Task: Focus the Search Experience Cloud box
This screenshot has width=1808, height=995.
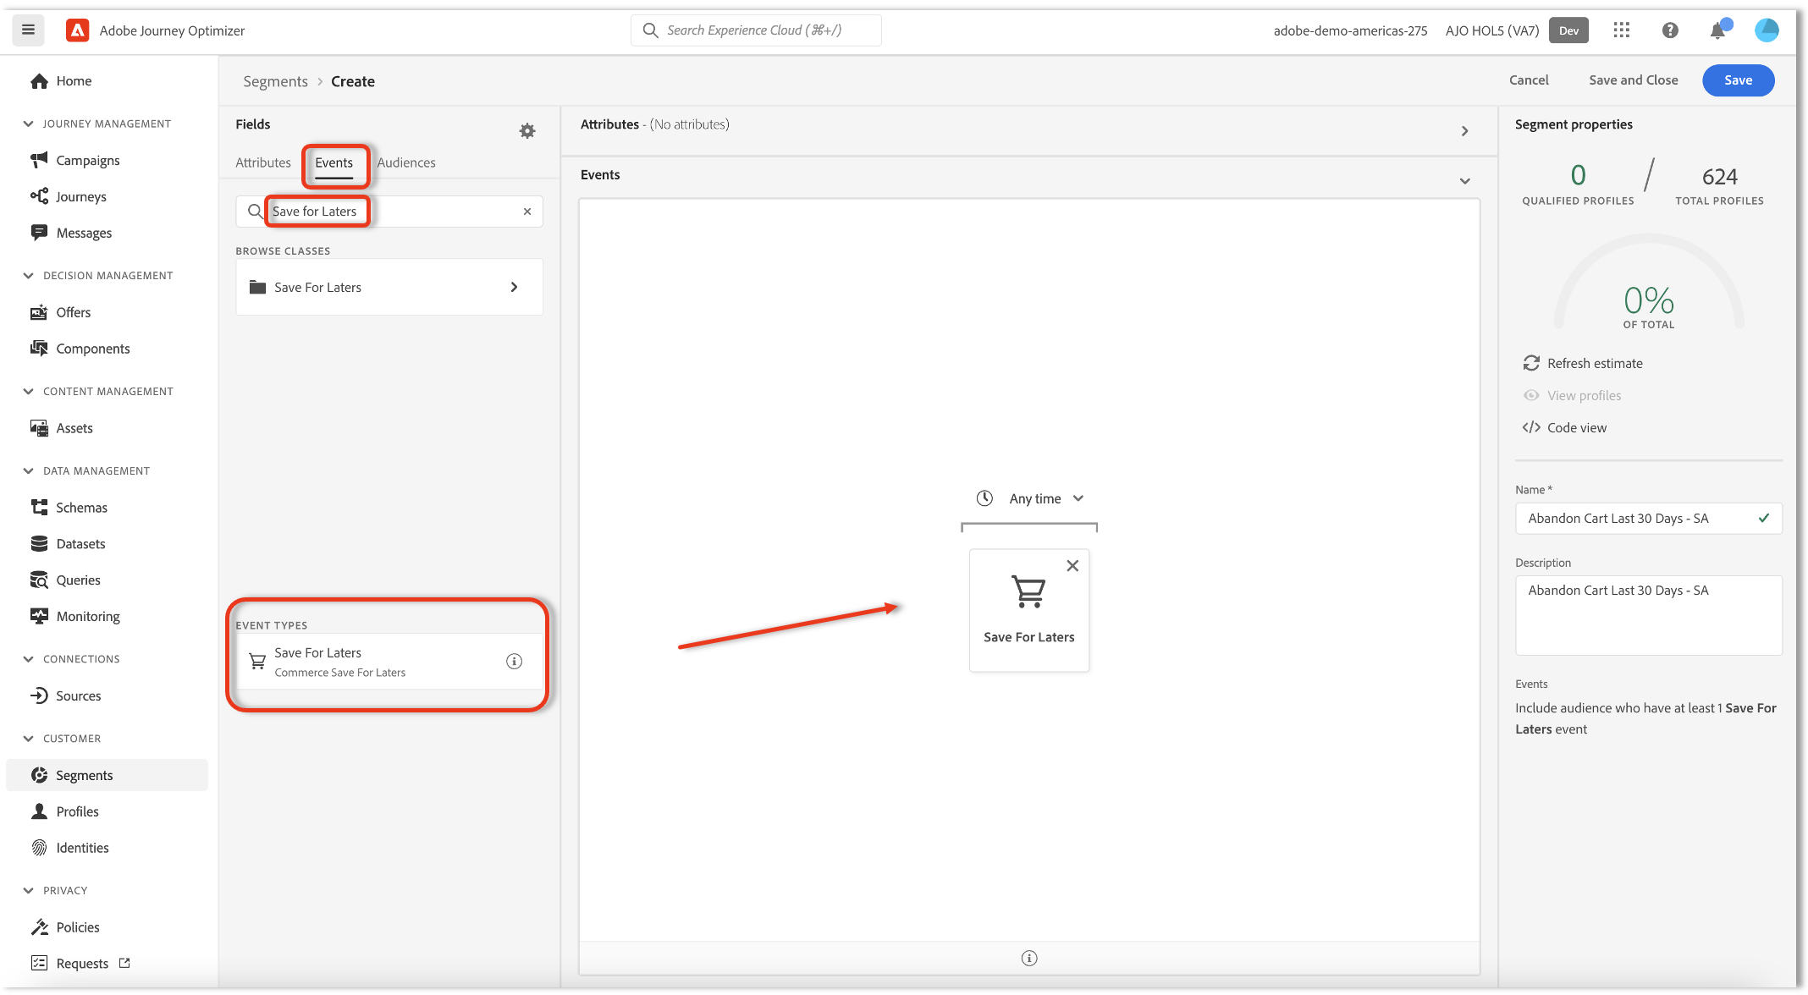Action: (x=756, y=30)
